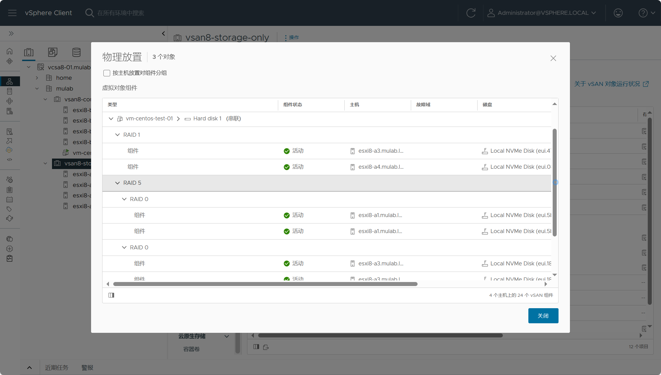Sort by 故障域 column header

coord(423,105)
